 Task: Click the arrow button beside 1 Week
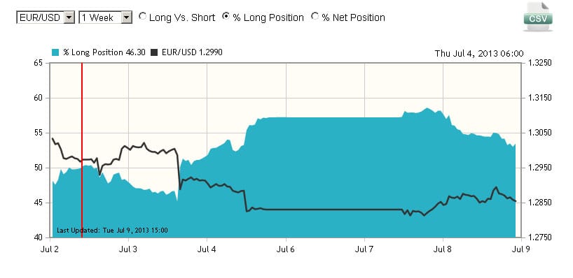pos(127,17)
